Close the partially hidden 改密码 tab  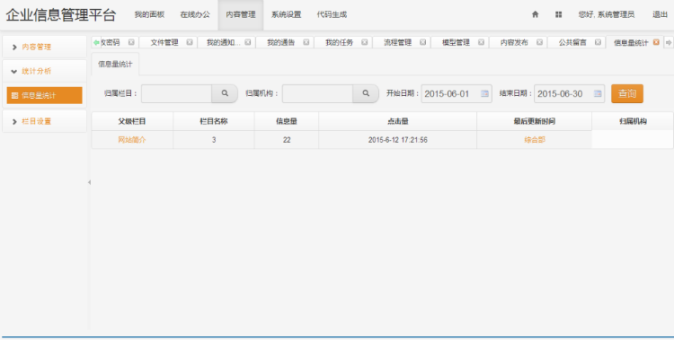tap(131, 42)
